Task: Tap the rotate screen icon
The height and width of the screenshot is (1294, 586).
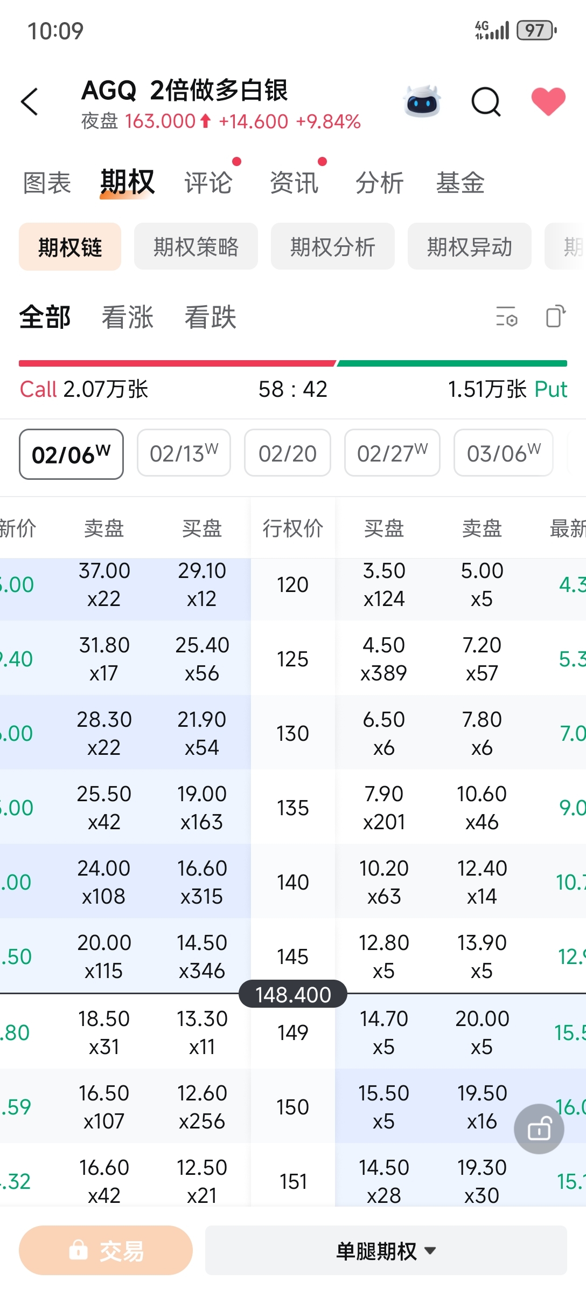Action: (555, 316)
